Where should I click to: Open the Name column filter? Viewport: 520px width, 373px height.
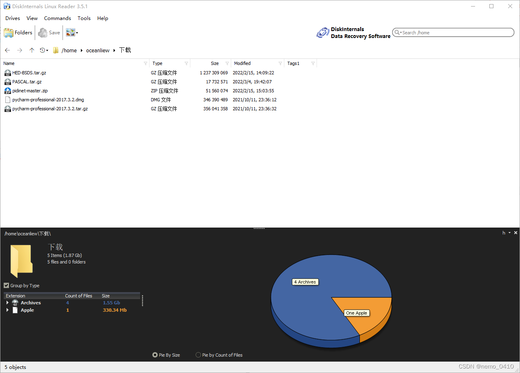coord(146,63)
